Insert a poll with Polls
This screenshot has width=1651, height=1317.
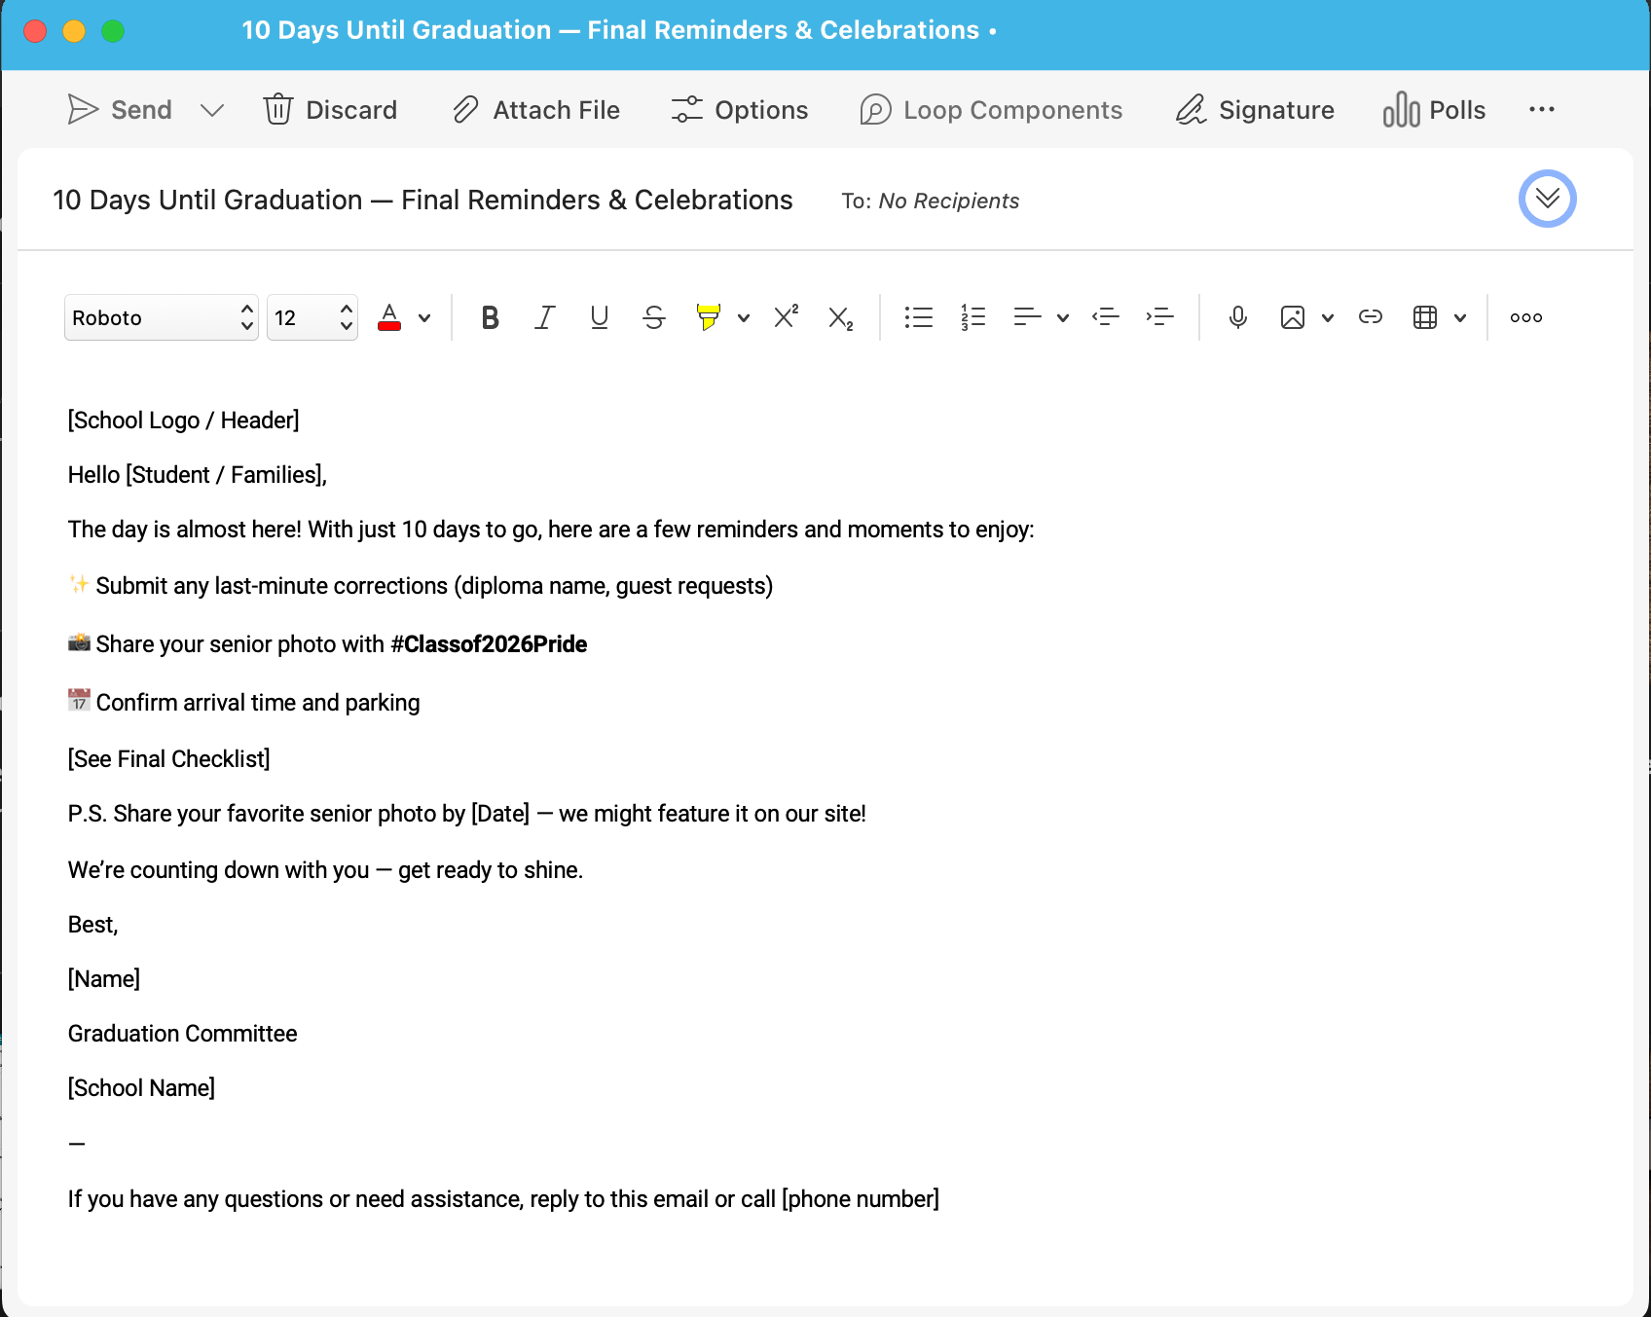(1434, 110)
